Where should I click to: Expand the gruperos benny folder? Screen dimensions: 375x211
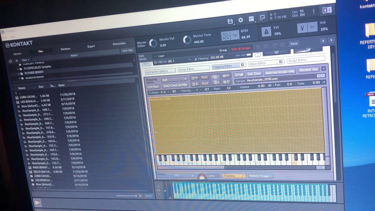[19, 78]
